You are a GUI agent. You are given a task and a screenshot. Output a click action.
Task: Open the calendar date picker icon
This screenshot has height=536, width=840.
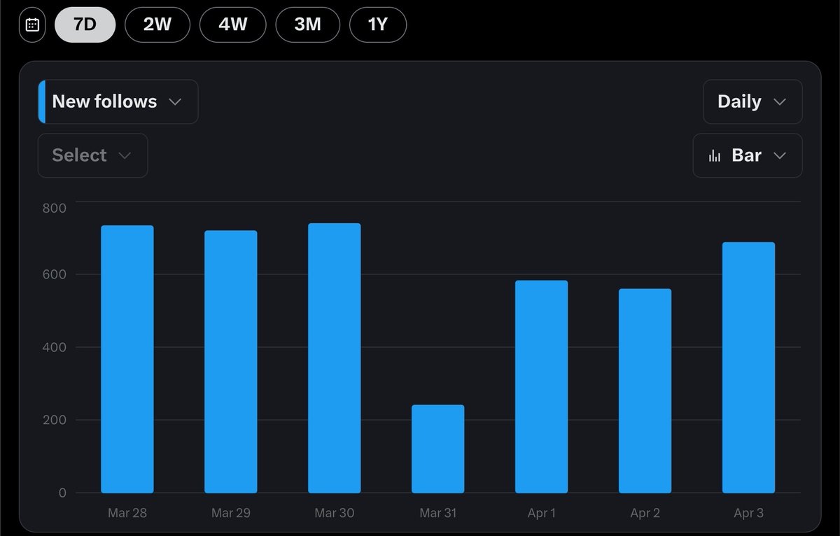click(32, 25)
